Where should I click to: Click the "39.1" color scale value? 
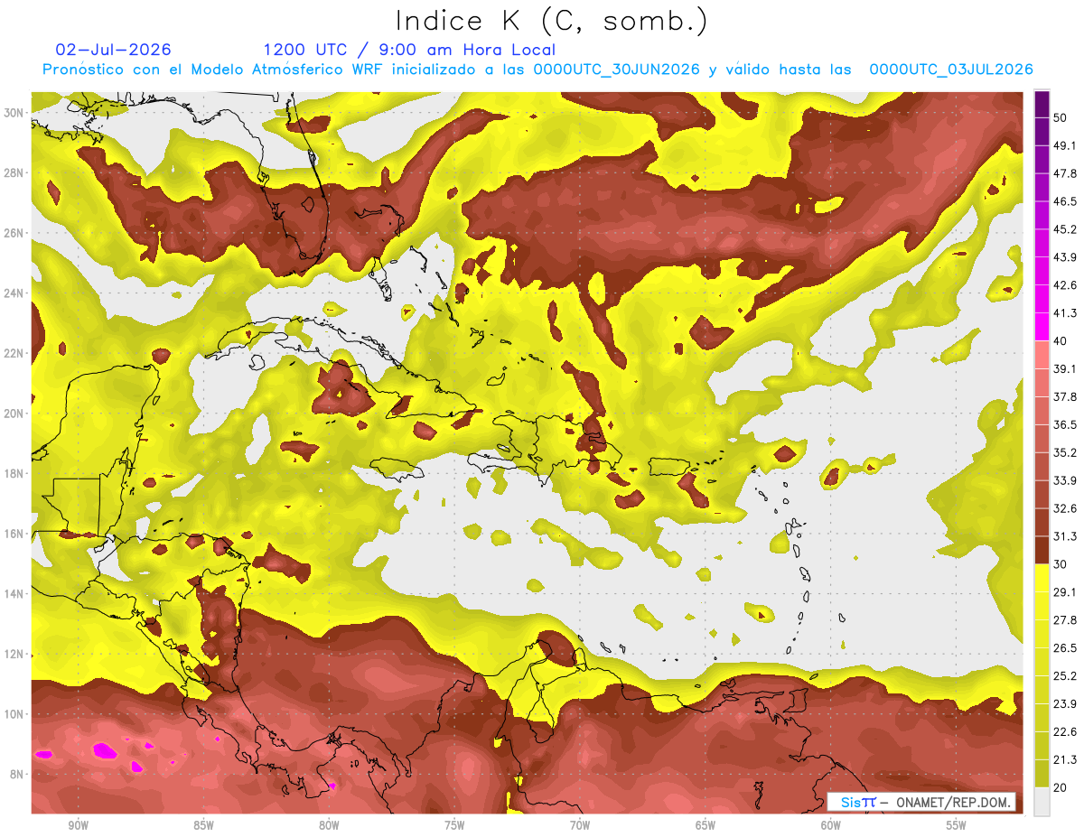[1065, 368]
